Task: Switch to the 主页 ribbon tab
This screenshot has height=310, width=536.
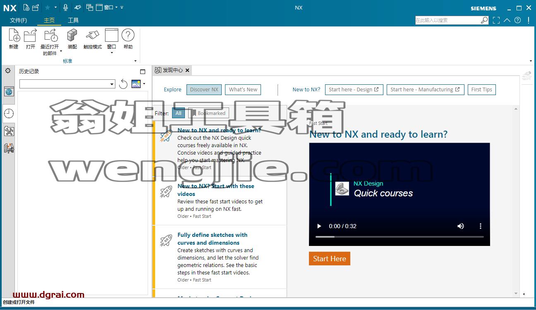Action: coord(49,20)
